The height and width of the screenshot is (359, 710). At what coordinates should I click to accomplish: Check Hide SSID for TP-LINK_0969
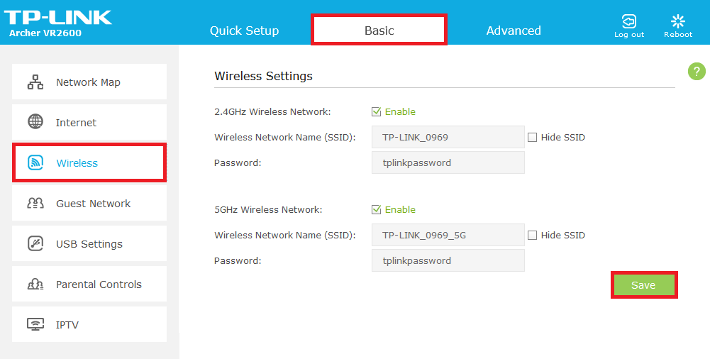click(532, 137)
